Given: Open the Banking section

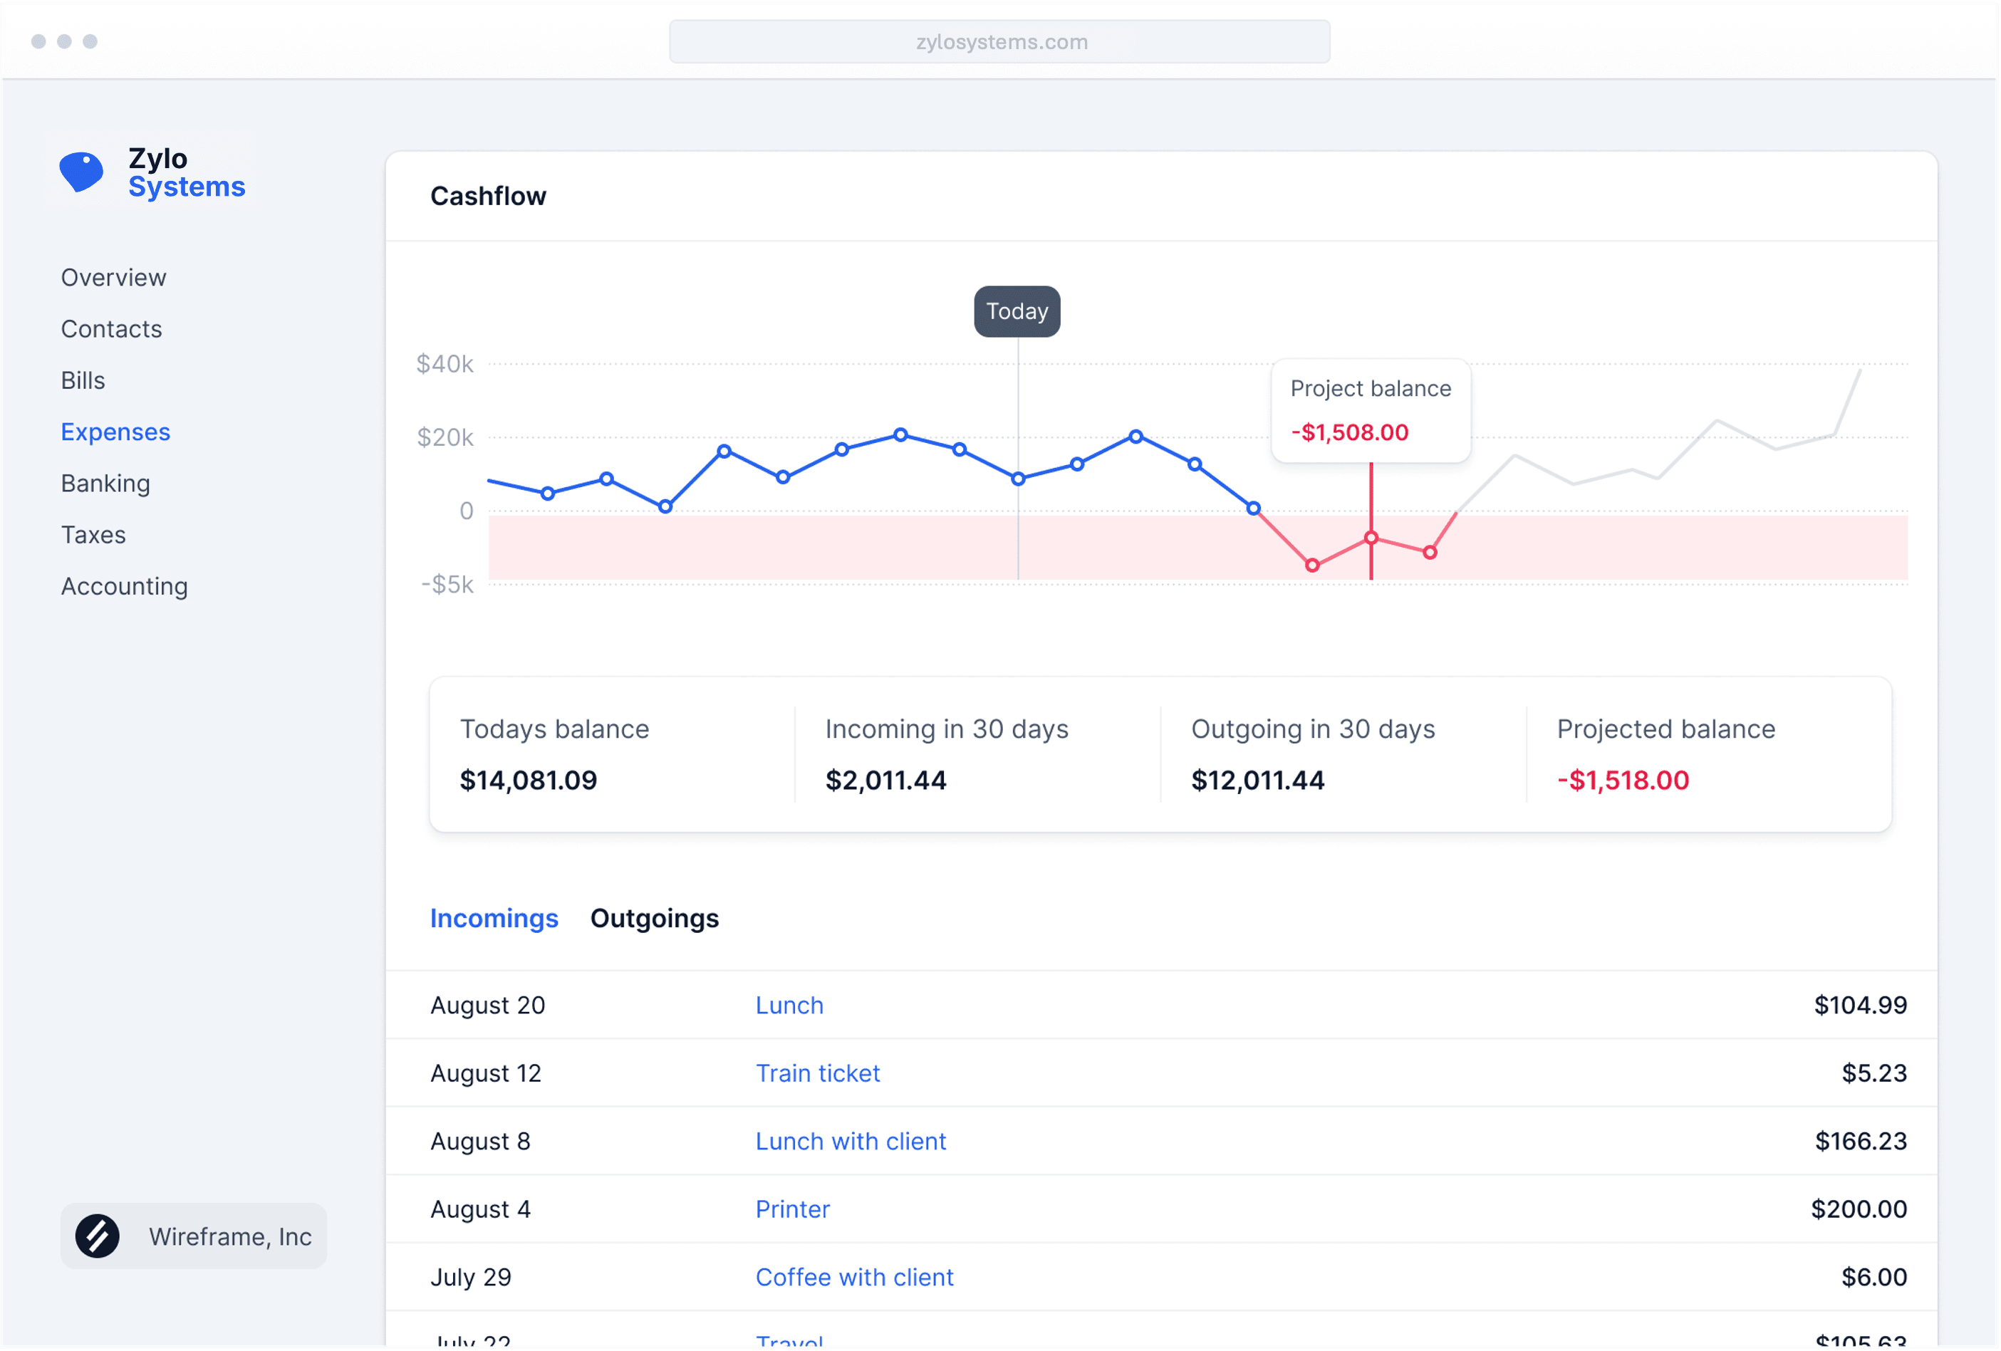Looking at the screenshot, I should click(x=105, y=483).
